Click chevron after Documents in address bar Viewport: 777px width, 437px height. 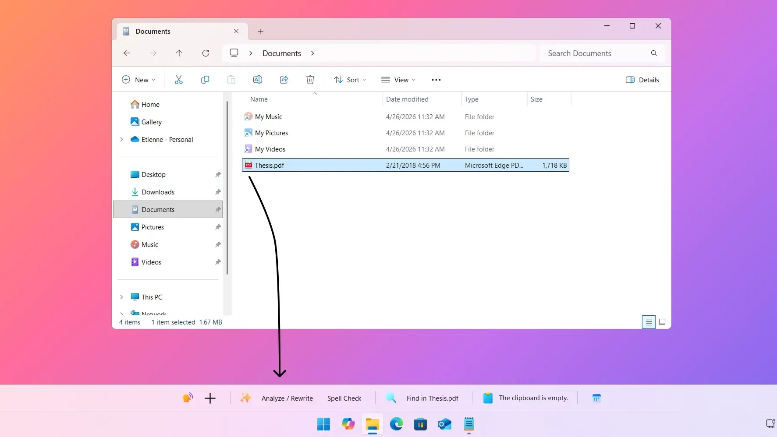point(312,53)
